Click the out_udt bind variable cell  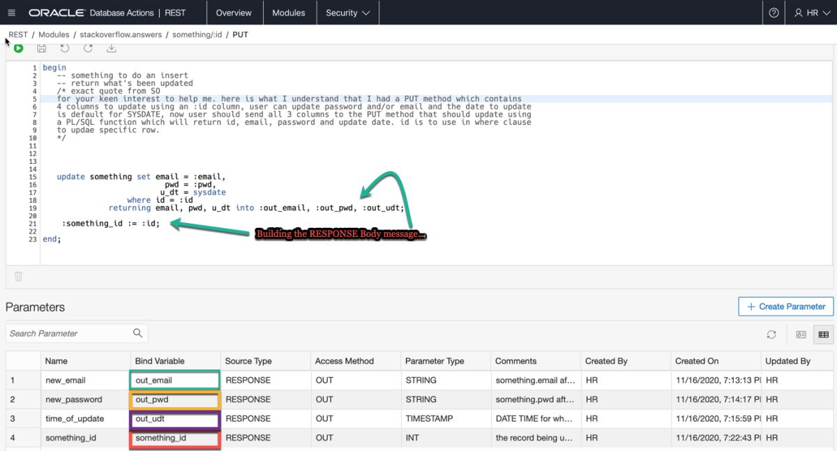(x=175, y=419)
